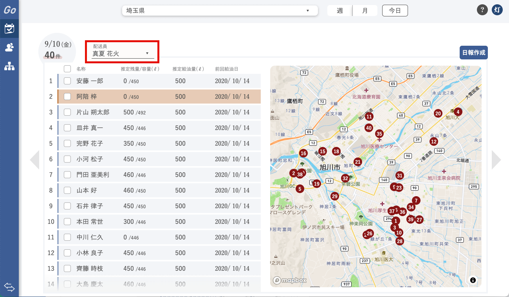Click the name 本田 常世
This screenshot has height=297, width=509.
click(90, 222)
